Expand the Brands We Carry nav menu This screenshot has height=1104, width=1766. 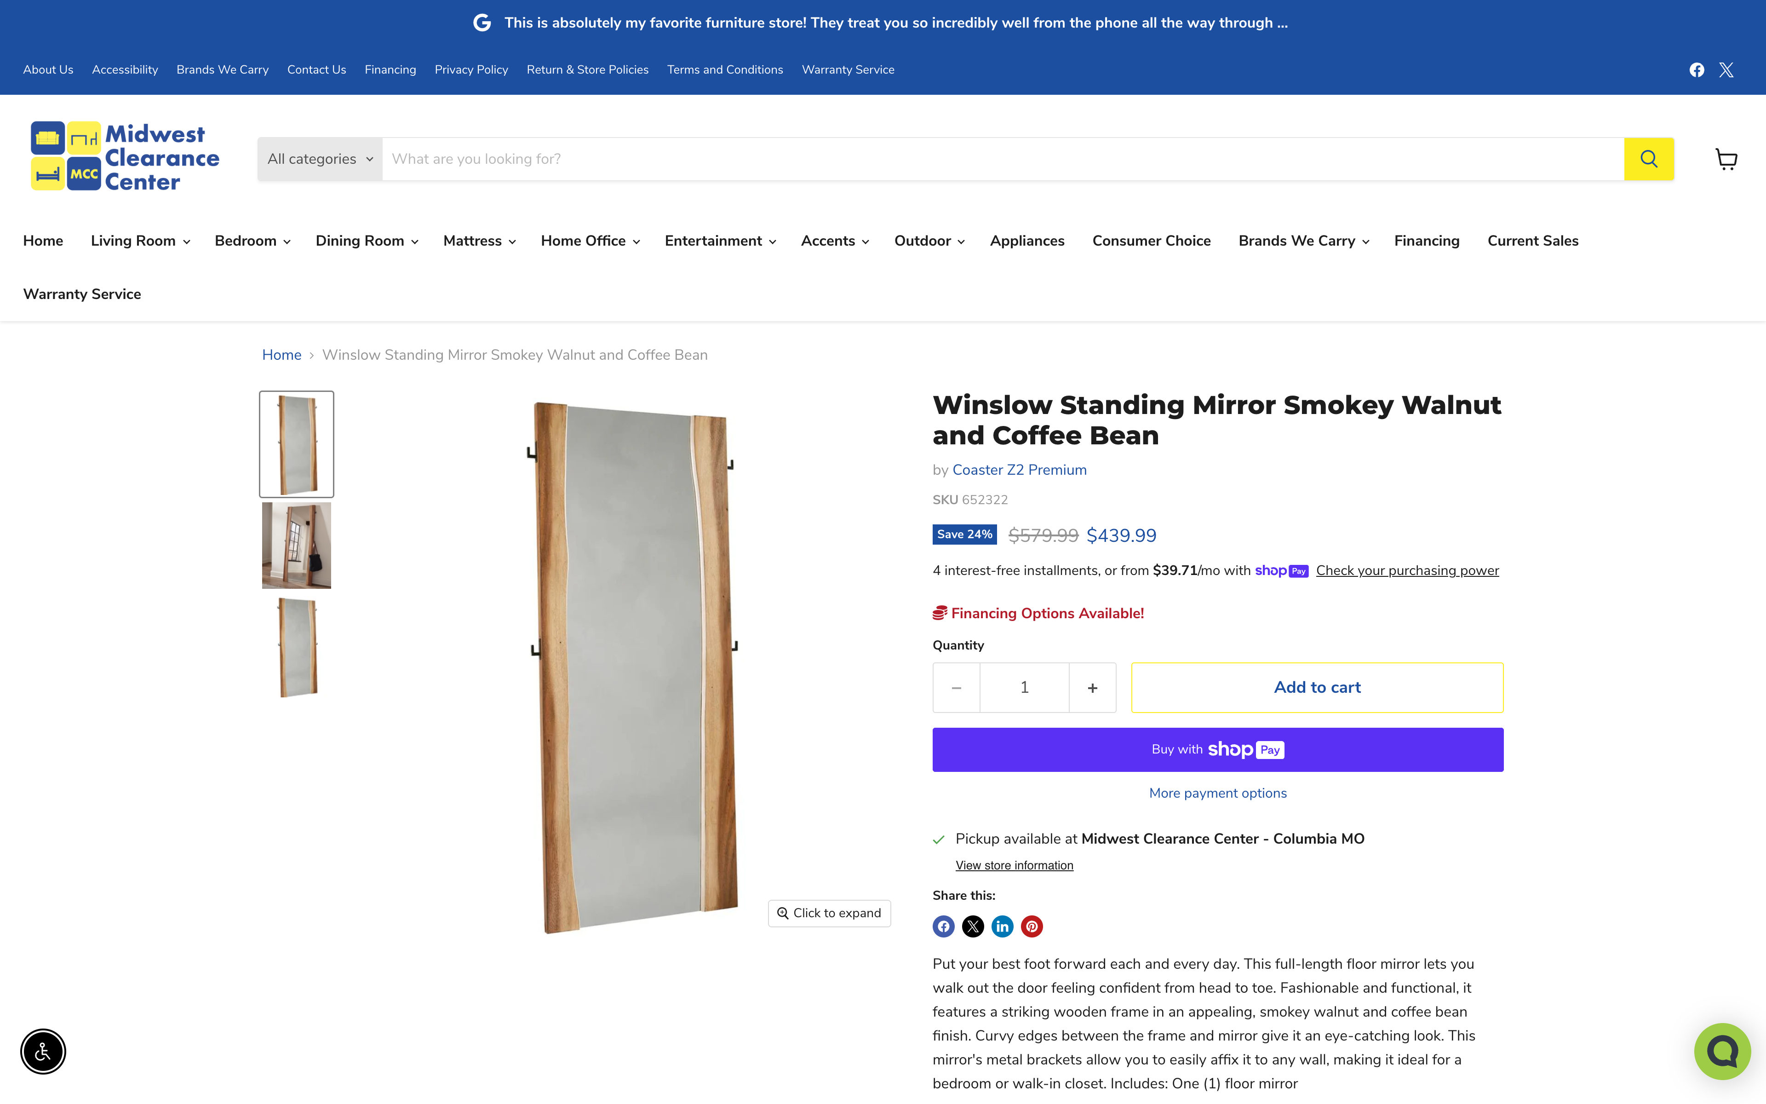tap(1303, 241)
